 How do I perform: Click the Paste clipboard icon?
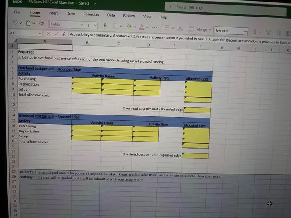tap(28, 23)
